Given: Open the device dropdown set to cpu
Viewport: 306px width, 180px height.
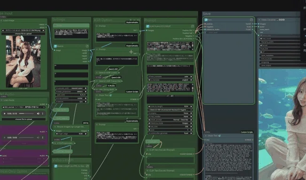Looking at the screenshot, I should point(71,102).
